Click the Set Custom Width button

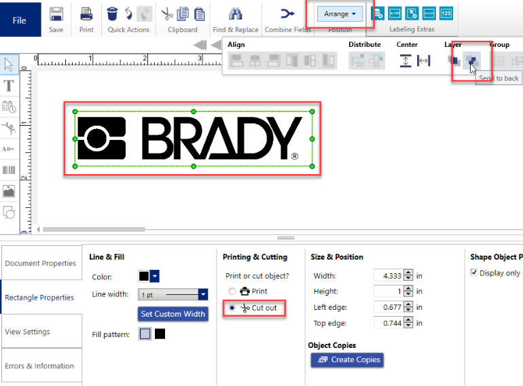(171, 314)
